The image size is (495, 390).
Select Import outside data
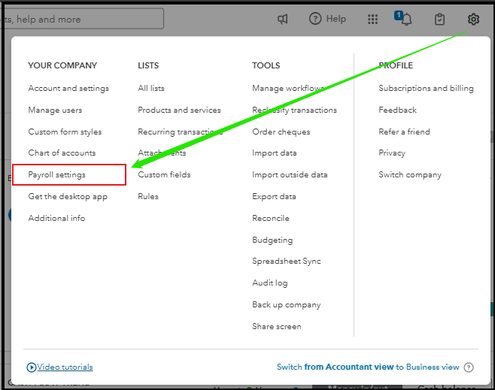click(x=290, y=174)
